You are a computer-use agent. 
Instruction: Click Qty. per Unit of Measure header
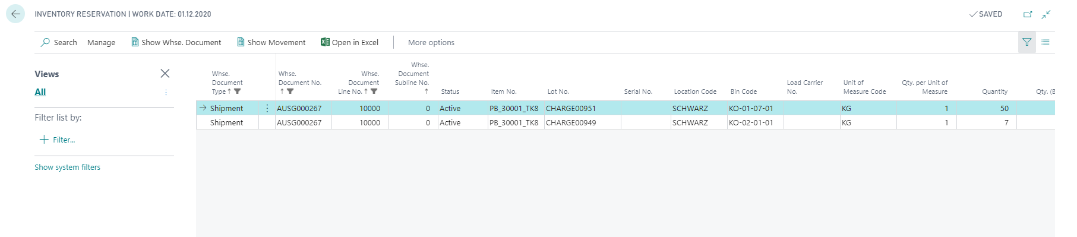point(924,87)
